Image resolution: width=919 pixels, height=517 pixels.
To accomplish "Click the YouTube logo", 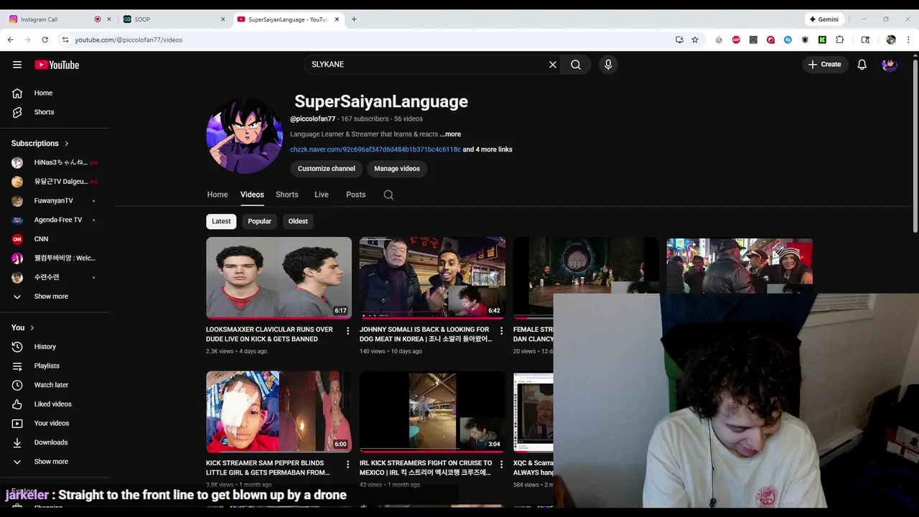I will pyautogui.click(x=57, y=65).
